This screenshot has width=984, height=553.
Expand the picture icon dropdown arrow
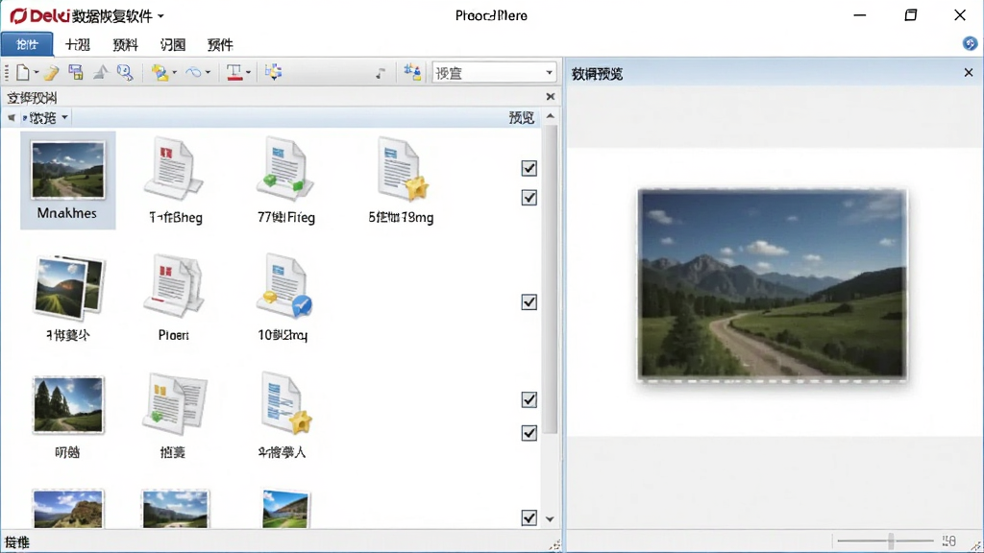[x=175, y=73]
